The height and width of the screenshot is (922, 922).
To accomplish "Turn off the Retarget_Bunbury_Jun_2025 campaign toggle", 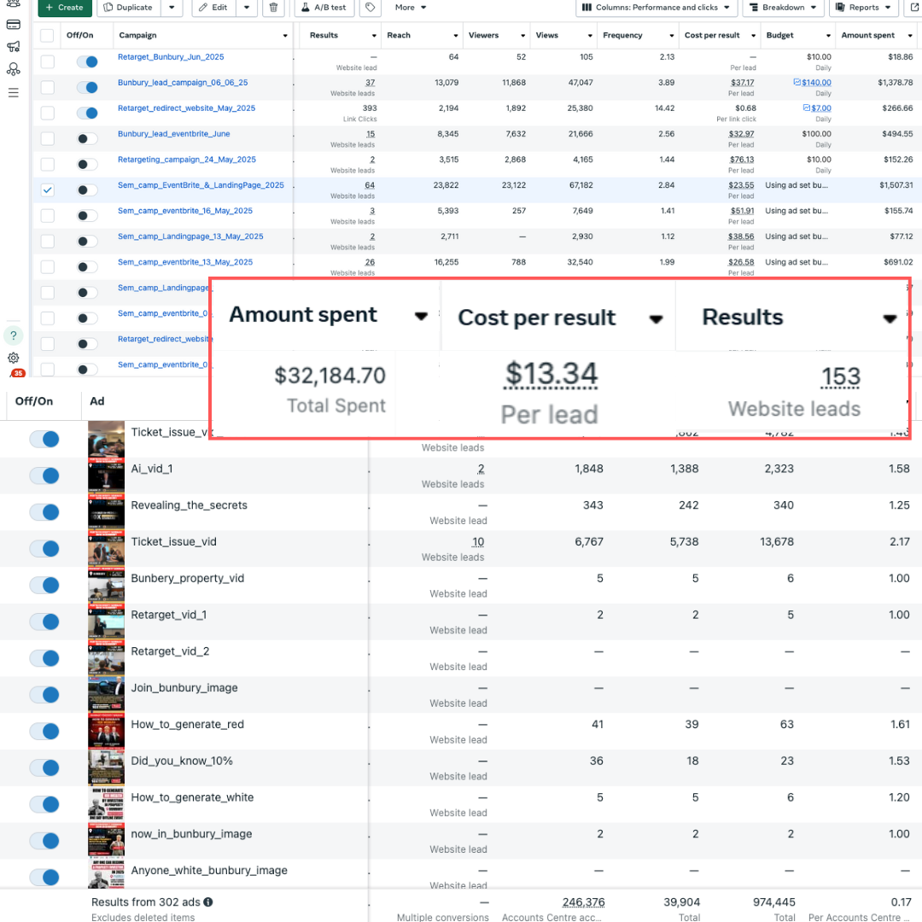I will 87,61.
